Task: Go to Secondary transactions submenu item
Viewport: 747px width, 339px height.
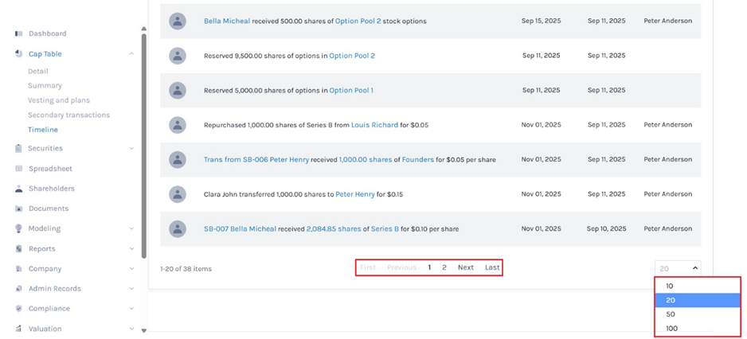Action: (x=68, y=115)
